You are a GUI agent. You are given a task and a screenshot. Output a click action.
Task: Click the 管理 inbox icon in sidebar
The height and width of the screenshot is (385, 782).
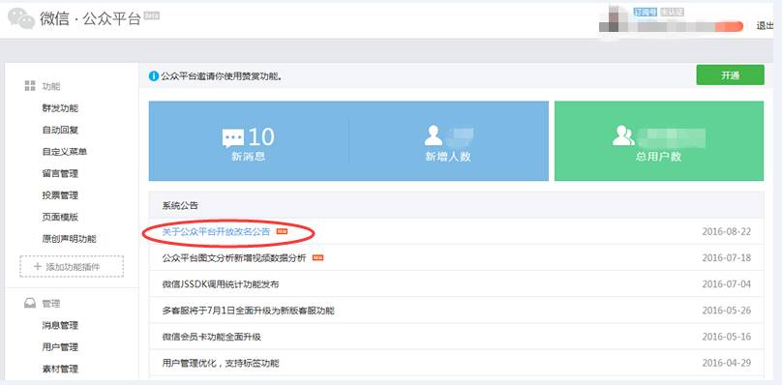tap(30, 303)
